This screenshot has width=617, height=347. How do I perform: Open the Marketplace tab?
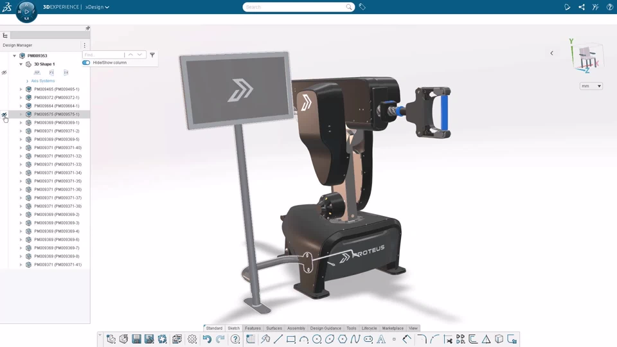tap(393, 328)
